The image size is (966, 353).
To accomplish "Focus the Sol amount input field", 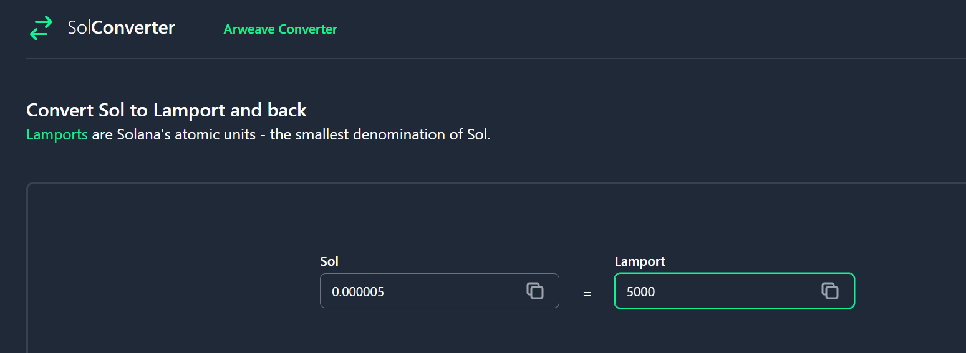I will point(440,291).
